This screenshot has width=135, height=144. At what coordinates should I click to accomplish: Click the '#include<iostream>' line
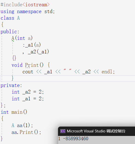25,5
